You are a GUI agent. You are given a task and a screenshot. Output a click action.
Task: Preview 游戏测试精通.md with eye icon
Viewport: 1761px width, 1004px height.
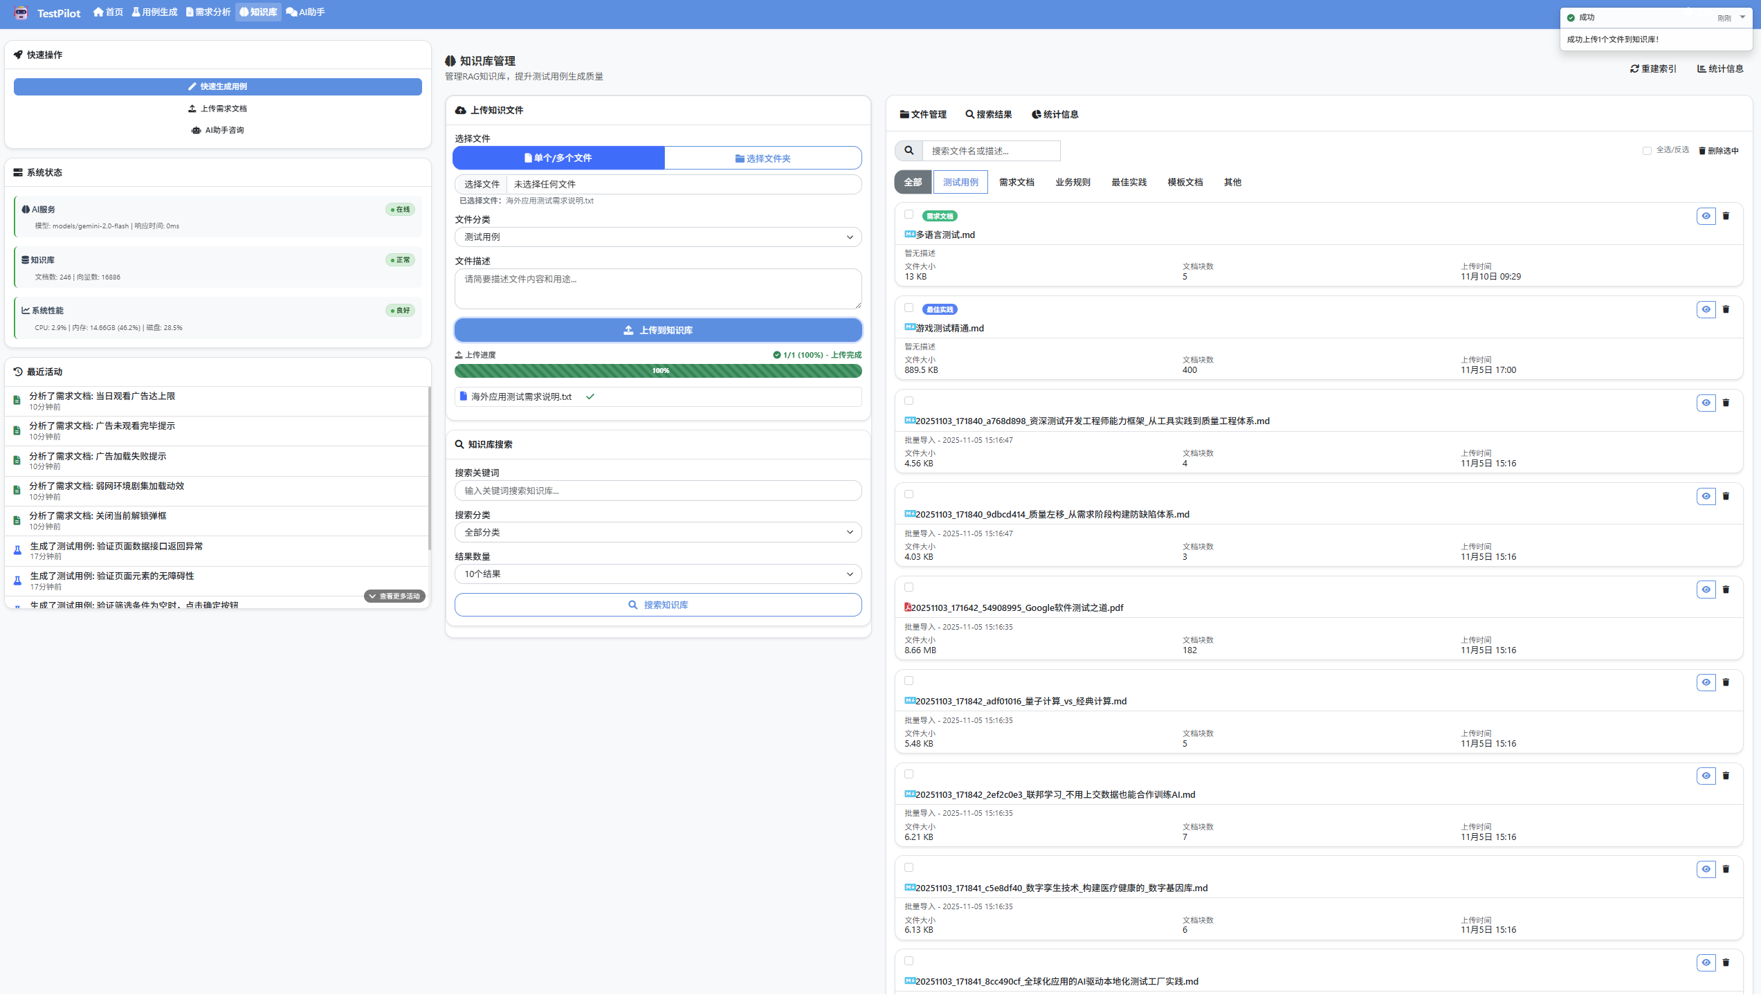click(x=1706, y=309)
